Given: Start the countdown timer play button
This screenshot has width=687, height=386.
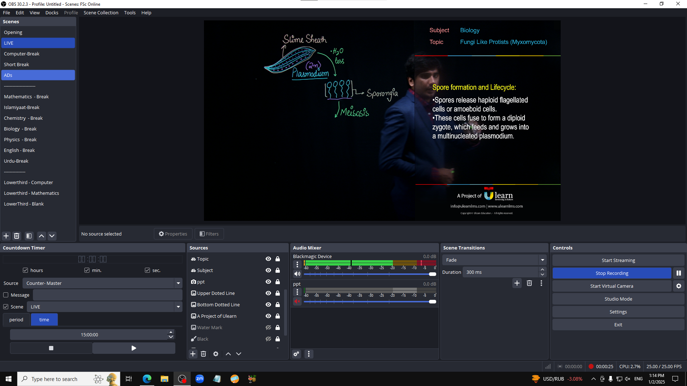Looking at the screenshot, I should (134, 348).
